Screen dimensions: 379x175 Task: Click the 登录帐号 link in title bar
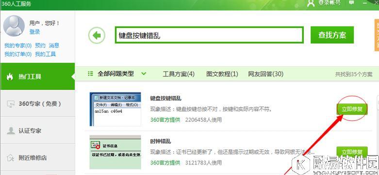pos(329,3)
